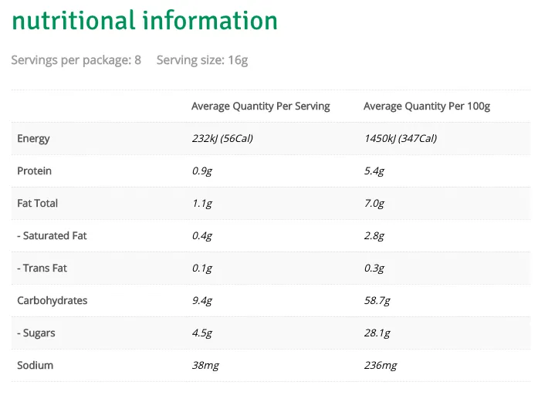The height and width of the screenshot is (402, 538).
Task: Click the 232kJ (56Cal) energy value
Action: [222, 139]
